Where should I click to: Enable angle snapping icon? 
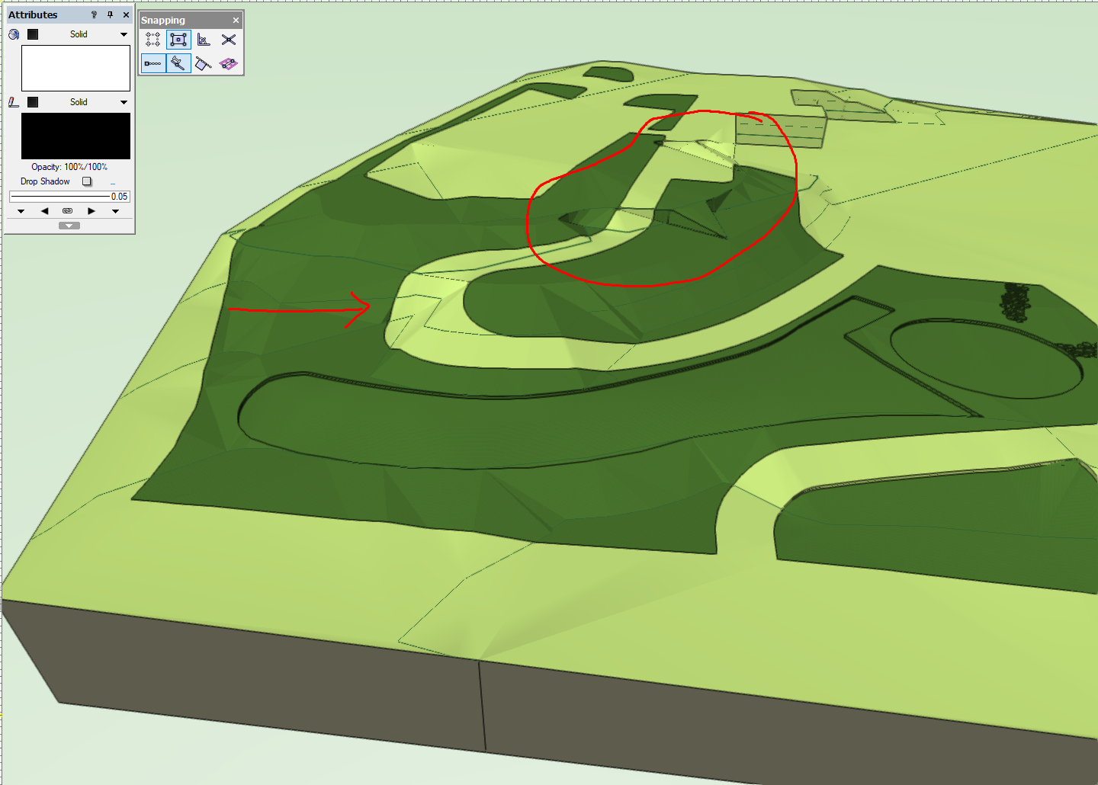203,40
